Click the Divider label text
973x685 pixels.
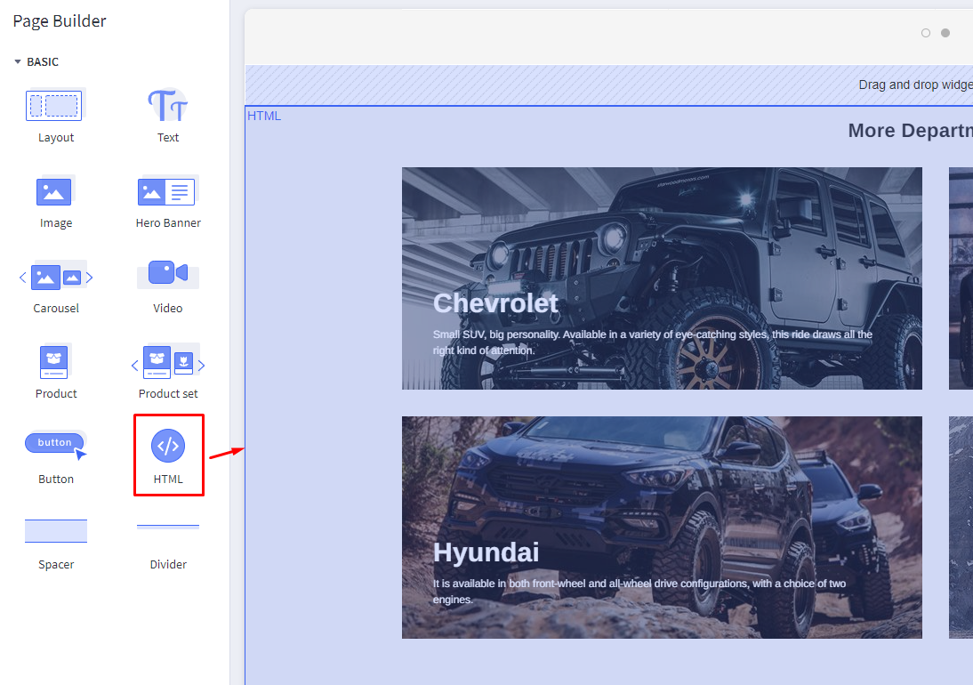168,564
